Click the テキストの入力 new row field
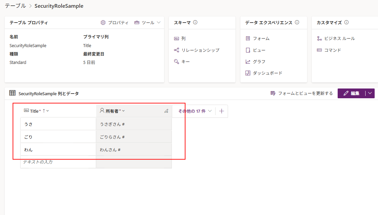The width and height of the screenshot is (378, 215). [x=58, y=162]
